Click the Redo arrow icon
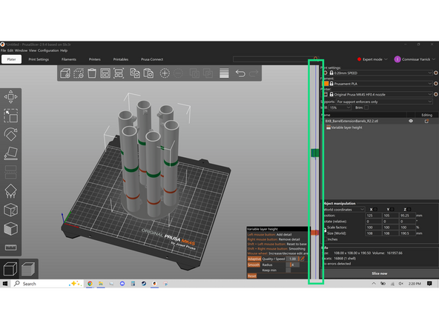The height and width of the screenshot is (329, 439). (254, 73)
